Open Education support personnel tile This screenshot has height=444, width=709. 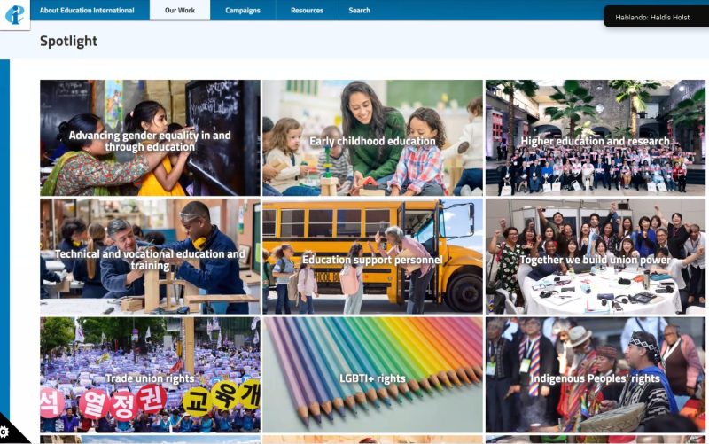click(x=372, y=256)
